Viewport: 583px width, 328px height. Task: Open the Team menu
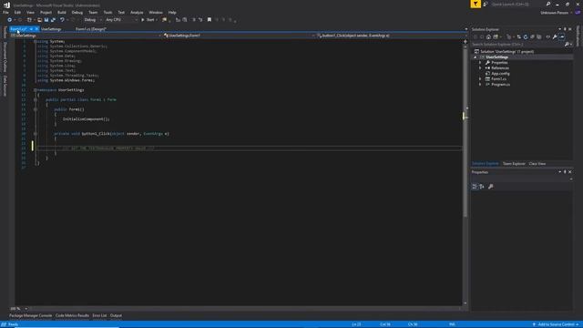pos(93,12)
